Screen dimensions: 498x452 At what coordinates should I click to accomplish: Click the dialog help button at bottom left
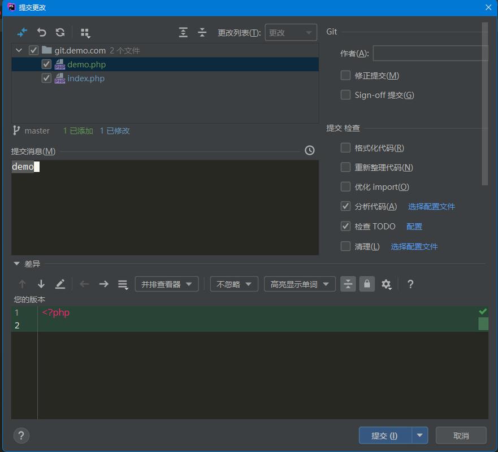point(21,436)
